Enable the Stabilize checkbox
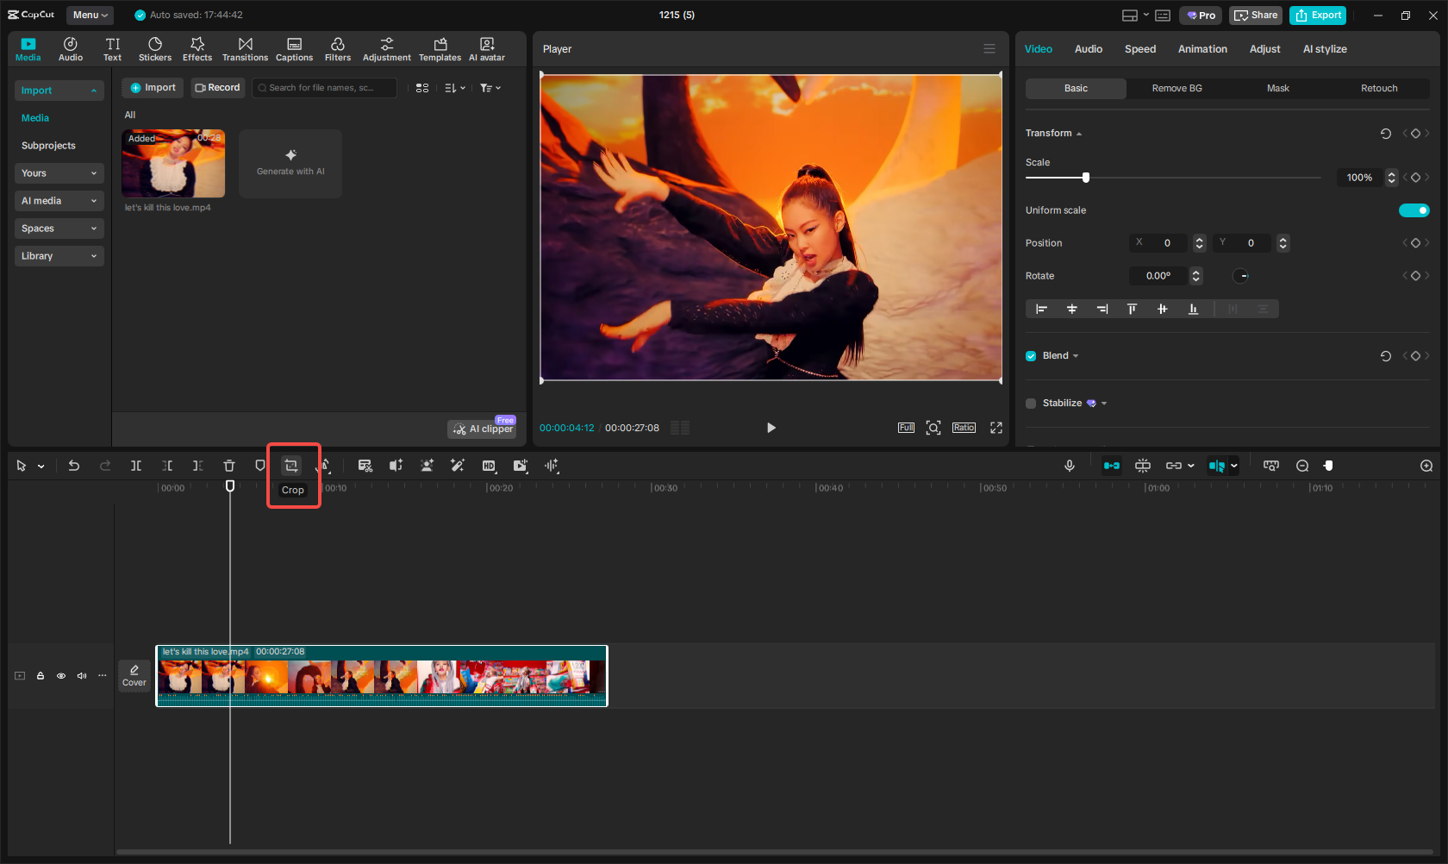The image size is (1448, 864). [x=1030, y=403]
